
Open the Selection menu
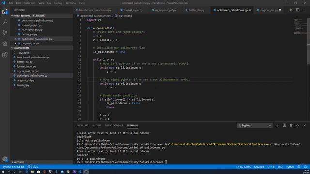[x=30, y=3]
